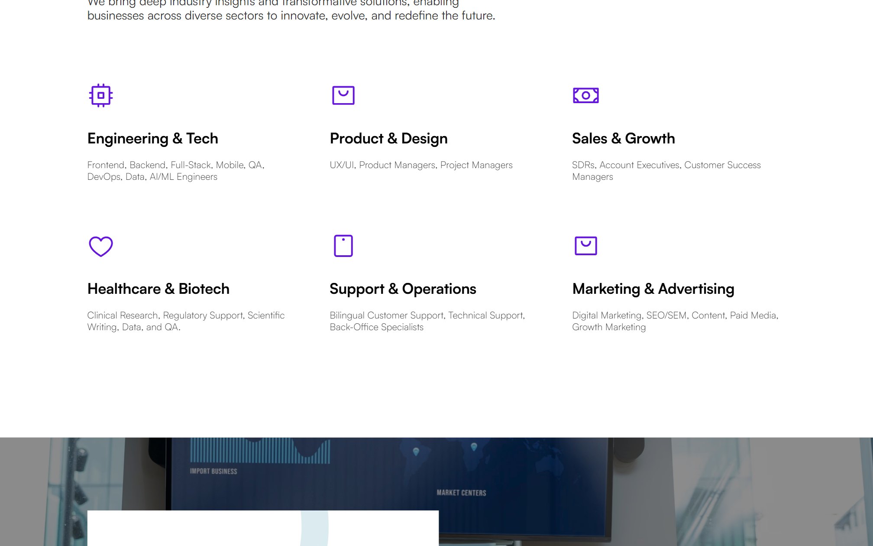Click the 'UX/UI, Product Managers' description text
The width and height of the screenshot is (873, 546).
point(421,165)
